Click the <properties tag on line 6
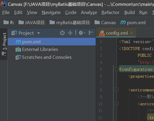Screen dimensions: 154x121 [x=141, y=76]
